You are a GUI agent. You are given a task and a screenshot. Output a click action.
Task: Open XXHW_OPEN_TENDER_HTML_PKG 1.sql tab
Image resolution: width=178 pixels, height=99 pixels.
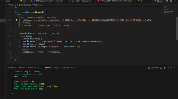115,1
